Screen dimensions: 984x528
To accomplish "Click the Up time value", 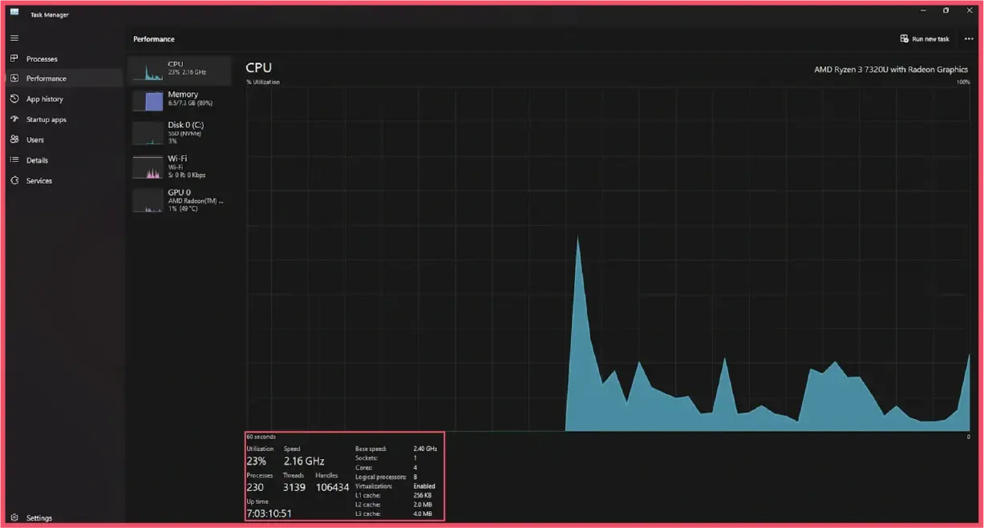I will (269, 513).
